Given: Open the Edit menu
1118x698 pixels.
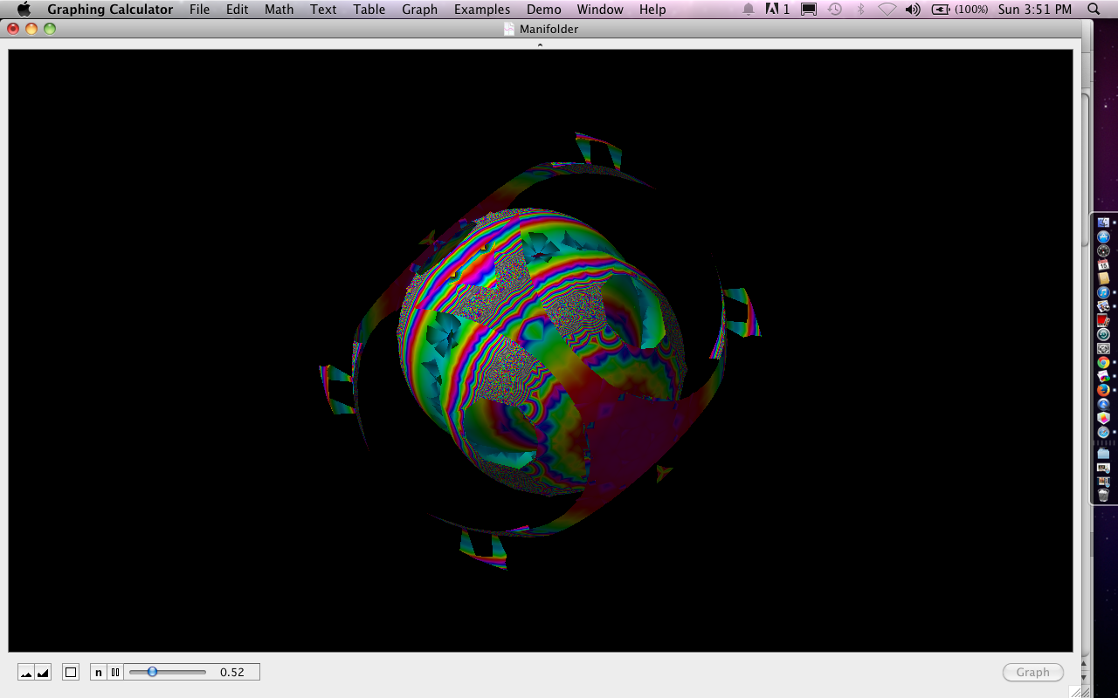Looking at the screenshot, I should [x=237, y=9].
